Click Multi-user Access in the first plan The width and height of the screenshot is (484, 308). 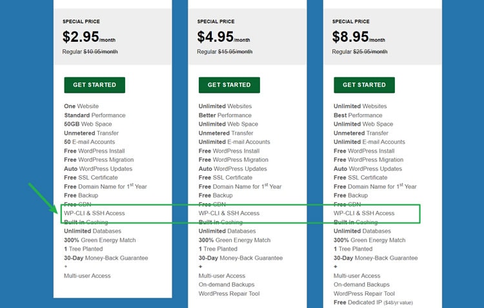point(87,276)
